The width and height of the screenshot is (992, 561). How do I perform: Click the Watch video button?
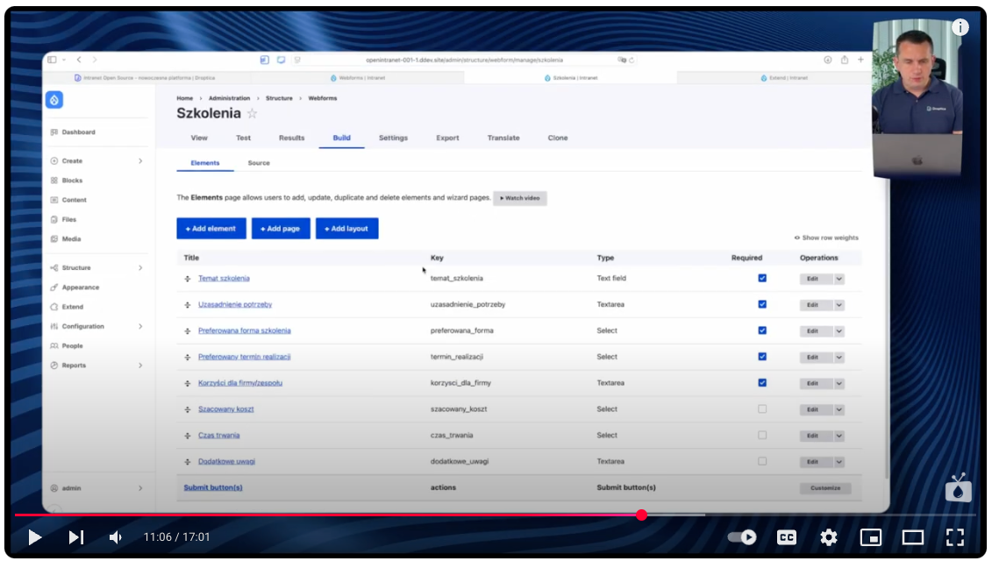tap(520, 198)
